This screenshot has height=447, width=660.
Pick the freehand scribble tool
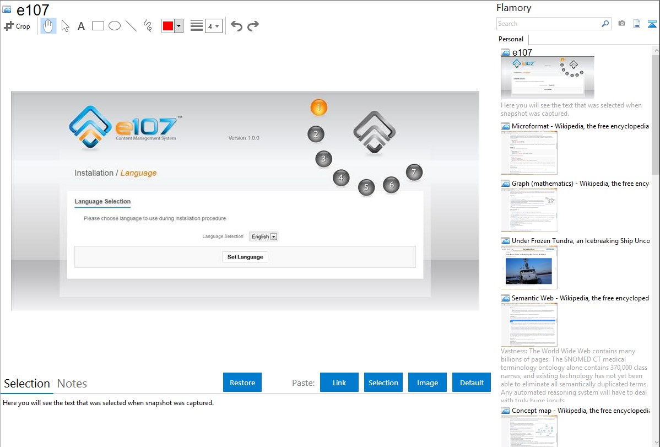(x=148, y=26)
